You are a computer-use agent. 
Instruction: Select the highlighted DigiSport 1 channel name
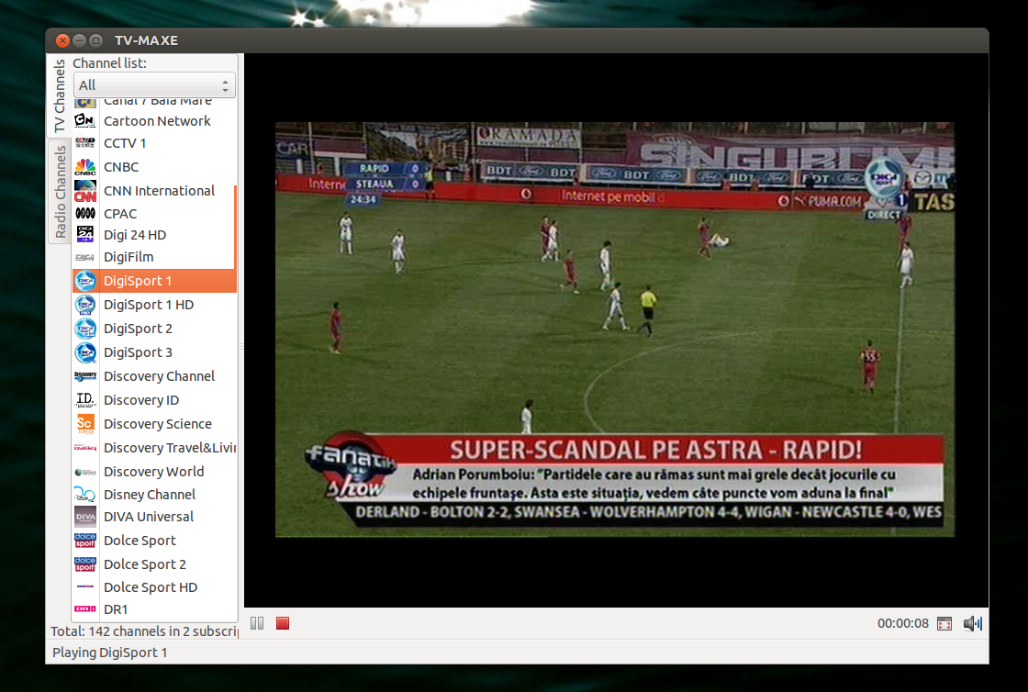point(138,281)
